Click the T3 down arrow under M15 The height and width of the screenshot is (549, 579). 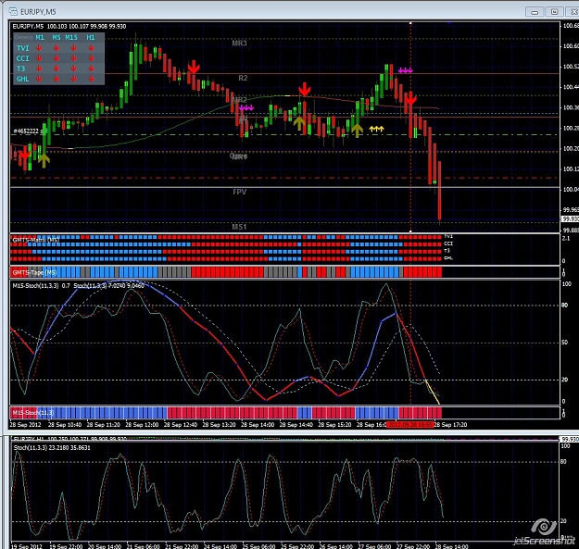[73, 69]
